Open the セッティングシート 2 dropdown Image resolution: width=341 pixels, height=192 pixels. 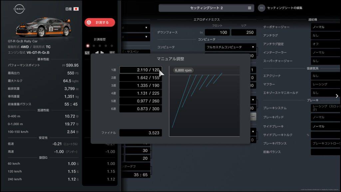click(206, 8)
